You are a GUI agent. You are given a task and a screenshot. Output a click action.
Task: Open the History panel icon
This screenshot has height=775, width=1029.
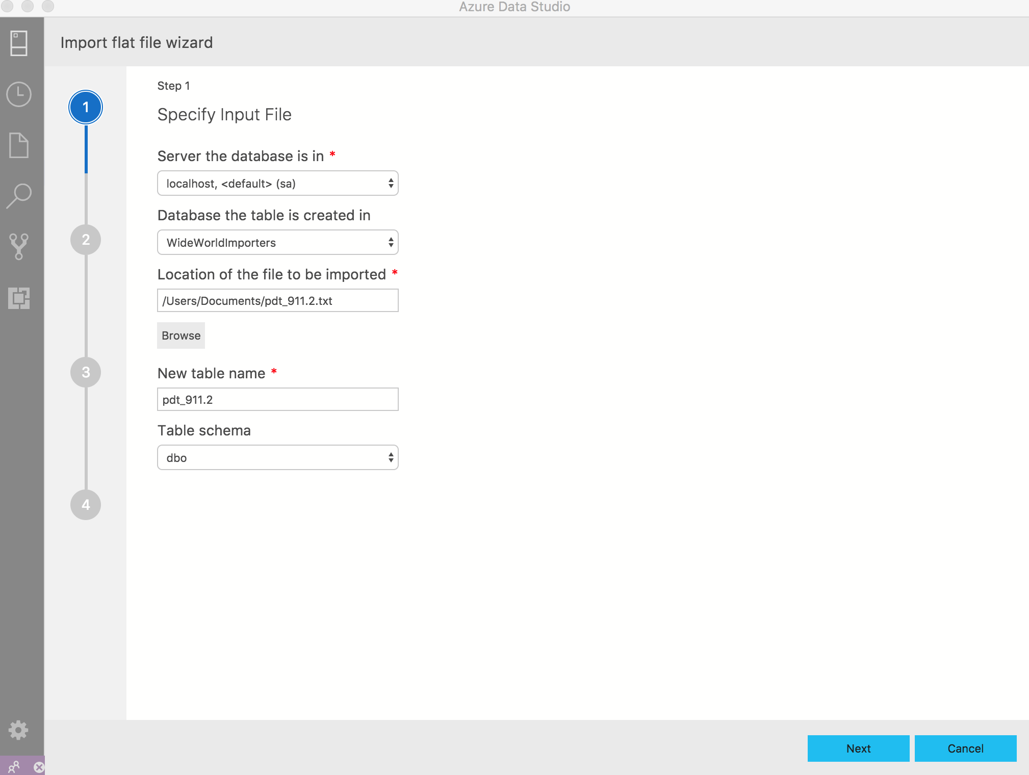19,94
